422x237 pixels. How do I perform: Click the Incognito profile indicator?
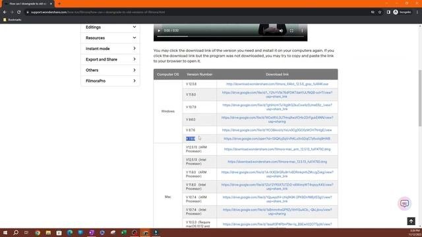(402, 12)
